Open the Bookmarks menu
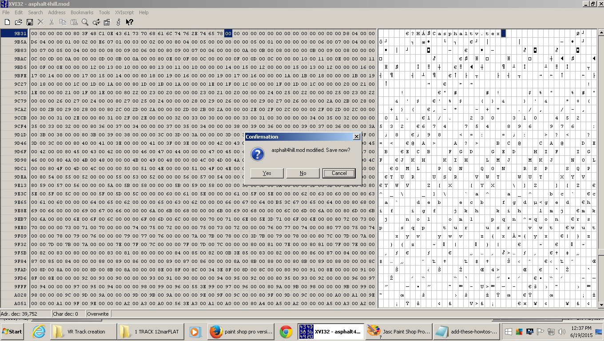The height and width of the screenshot is (341, 604). [x=82, y=12]
